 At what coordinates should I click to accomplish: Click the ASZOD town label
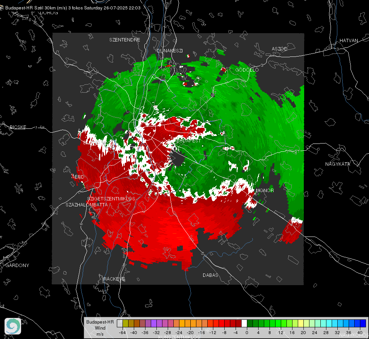click(x=280, y=49)
